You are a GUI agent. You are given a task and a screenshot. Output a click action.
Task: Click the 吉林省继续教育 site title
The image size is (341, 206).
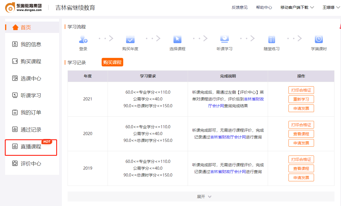(75, 8)
